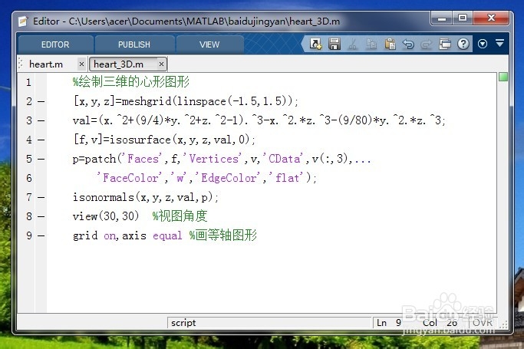The height and width of the screenshot is (349, 524).
Task: Click the switch windows icon
Action: [x=444, y=44]
